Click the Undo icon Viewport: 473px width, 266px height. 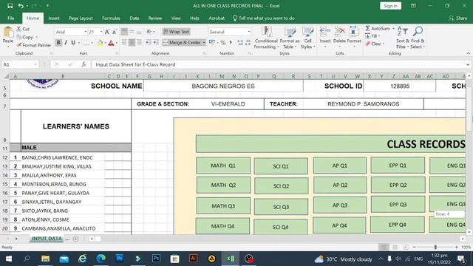[21, 6]
